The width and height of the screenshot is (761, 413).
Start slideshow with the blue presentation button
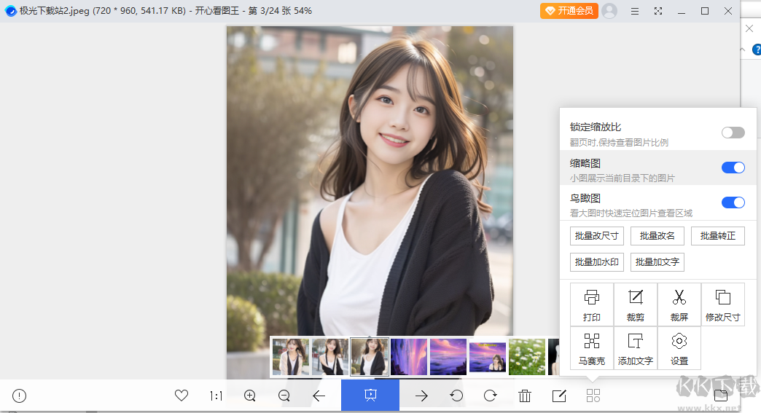point(370,395)
